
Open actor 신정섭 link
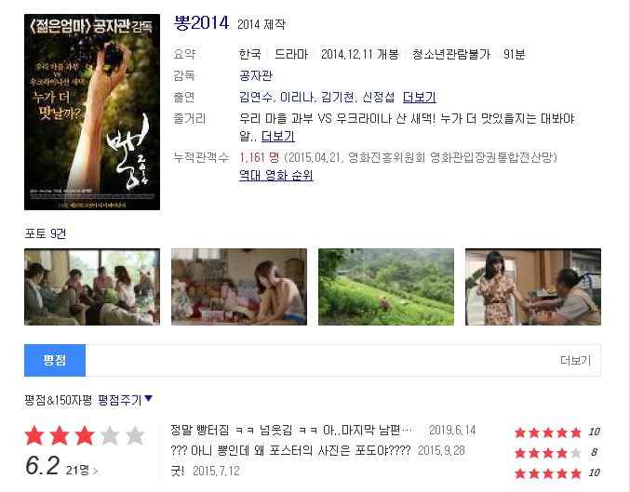point(378,98)
